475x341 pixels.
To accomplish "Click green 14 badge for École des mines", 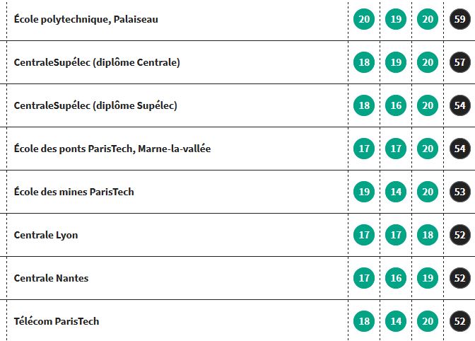I will pos(396,192).
